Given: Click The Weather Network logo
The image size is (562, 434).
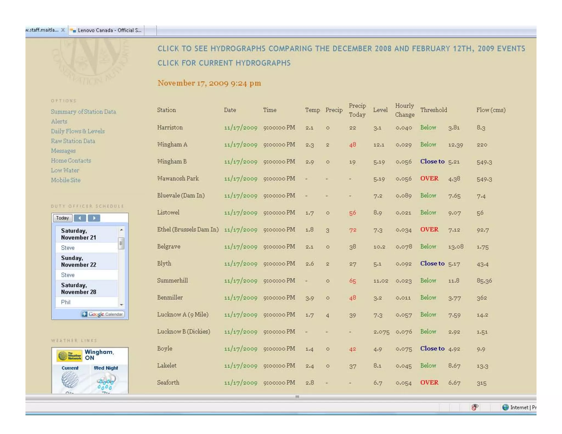Looking at the screenshot, I should coord(69,356).
